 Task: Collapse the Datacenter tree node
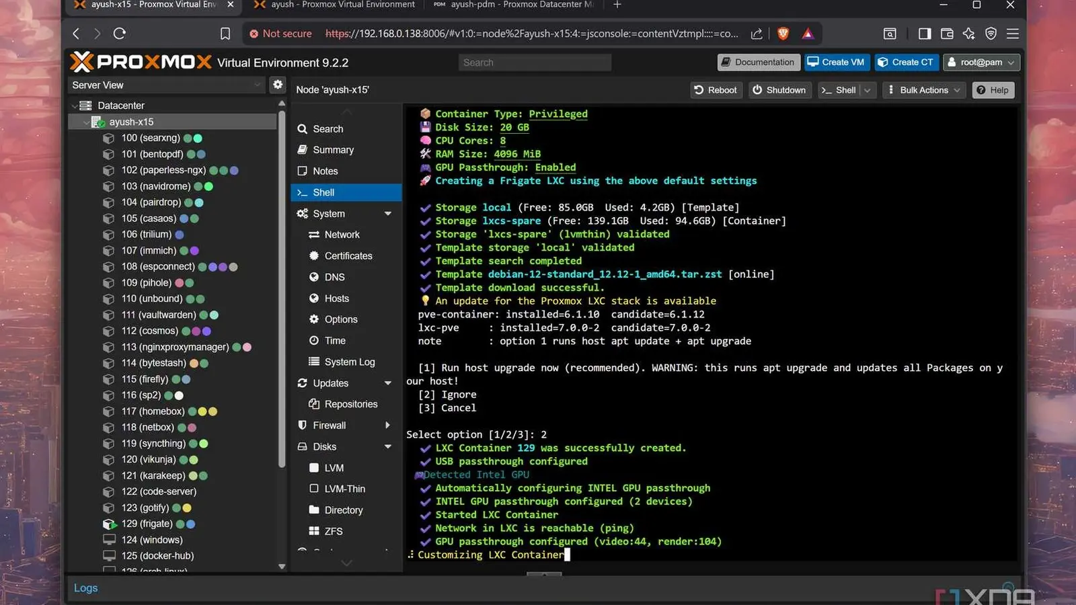click(74, 106)
